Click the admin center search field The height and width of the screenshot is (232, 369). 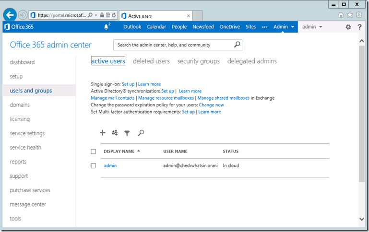(x=178, y=45)
